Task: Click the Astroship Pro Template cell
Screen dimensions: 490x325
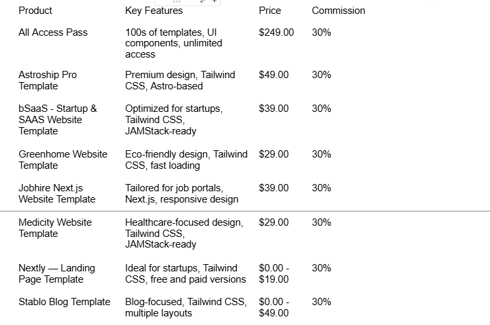Action: coord(48,80)
